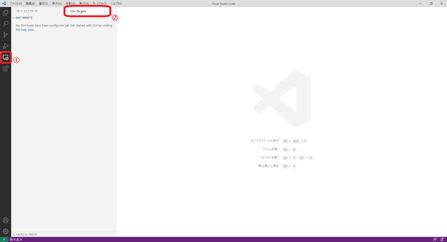
Task: Click the VS Code logo in title bar
Action: tap(4, 3)
